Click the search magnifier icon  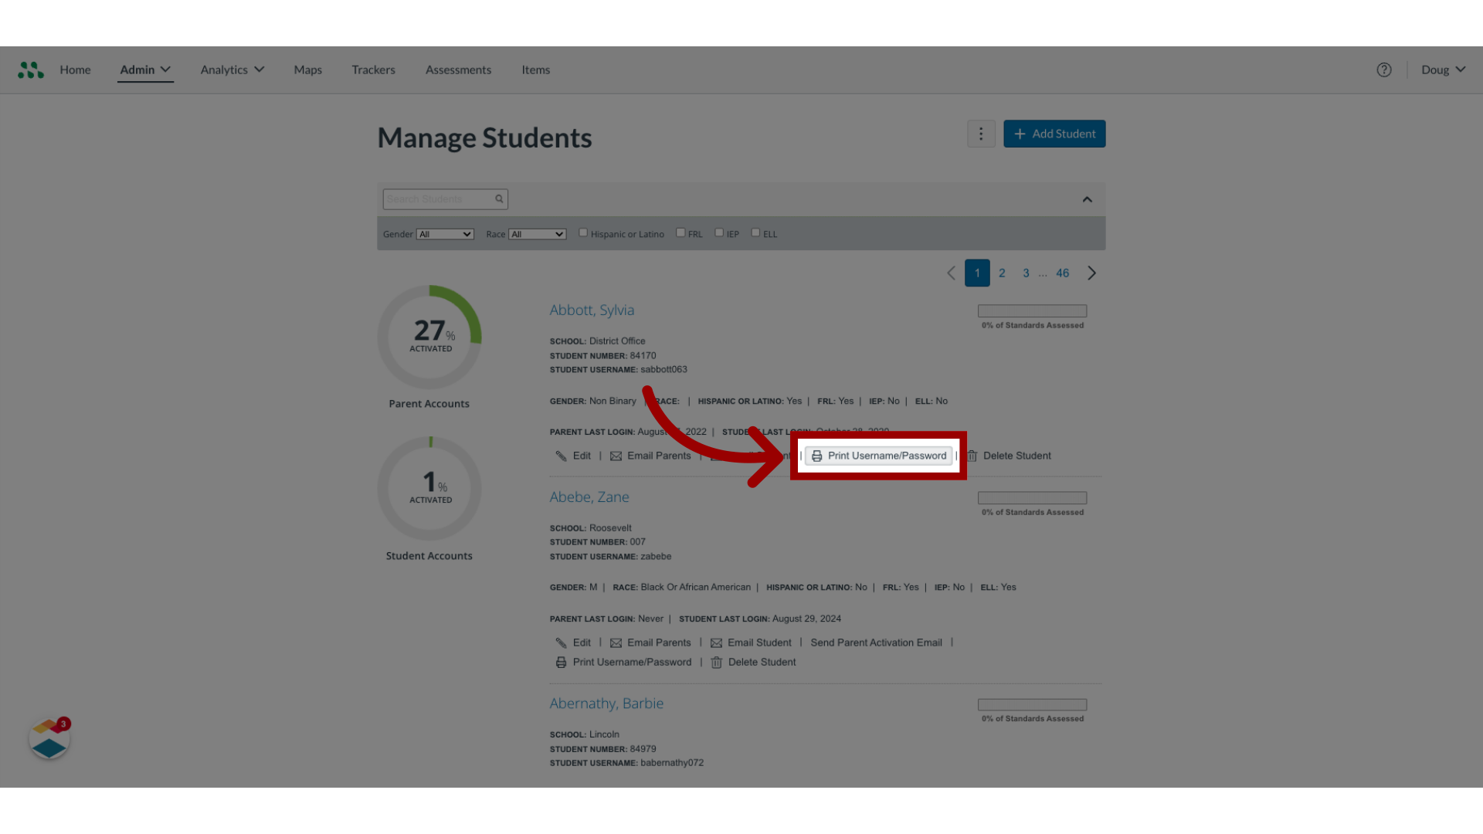500,199
